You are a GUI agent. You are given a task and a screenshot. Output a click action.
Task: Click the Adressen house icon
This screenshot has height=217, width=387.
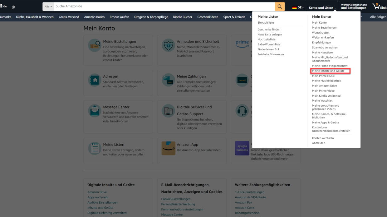[95, 80]
